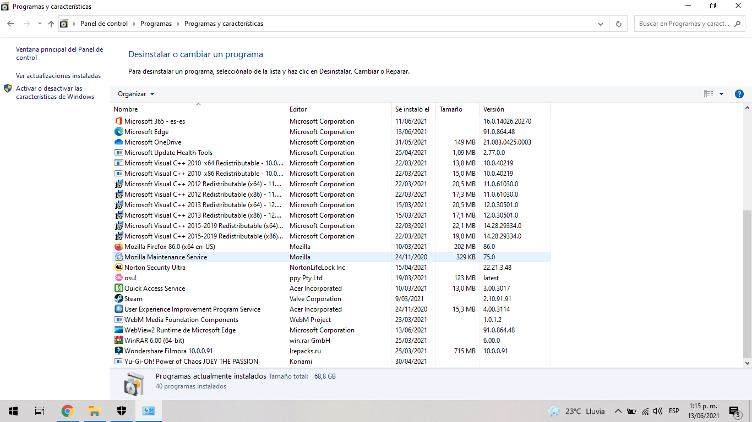Image resolution: width=752 pixels, height=422 pixels.
Task: Open Ventana principal del Panel de control
Action: click(59, 53)
